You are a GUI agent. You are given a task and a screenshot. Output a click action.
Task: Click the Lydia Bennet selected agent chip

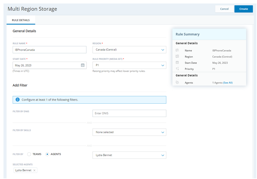click(25, 170)
